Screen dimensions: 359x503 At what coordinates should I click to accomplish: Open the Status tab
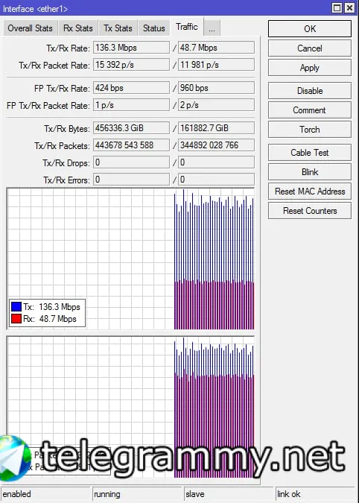tap(154, 28)
